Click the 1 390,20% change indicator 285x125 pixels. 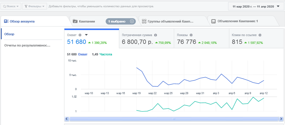coord(97,43)
